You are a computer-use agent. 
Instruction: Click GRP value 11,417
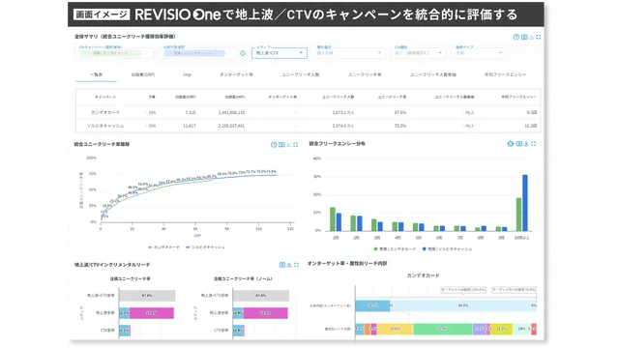(190, 126)
